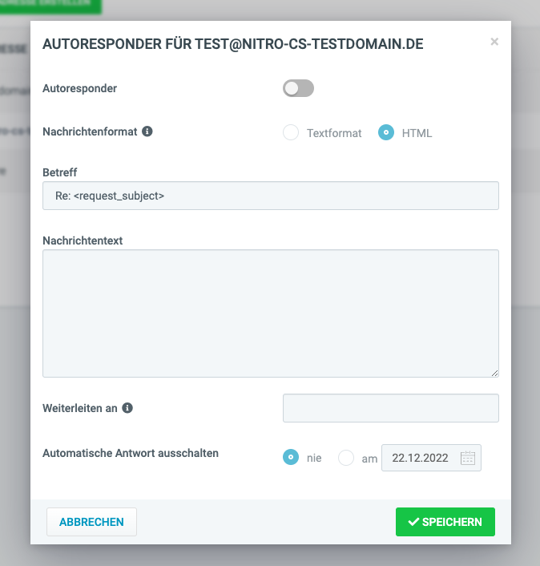The image size is (540, 566).
Task: Toggle the Autoresponder switch on
Action: coord(298,88)
